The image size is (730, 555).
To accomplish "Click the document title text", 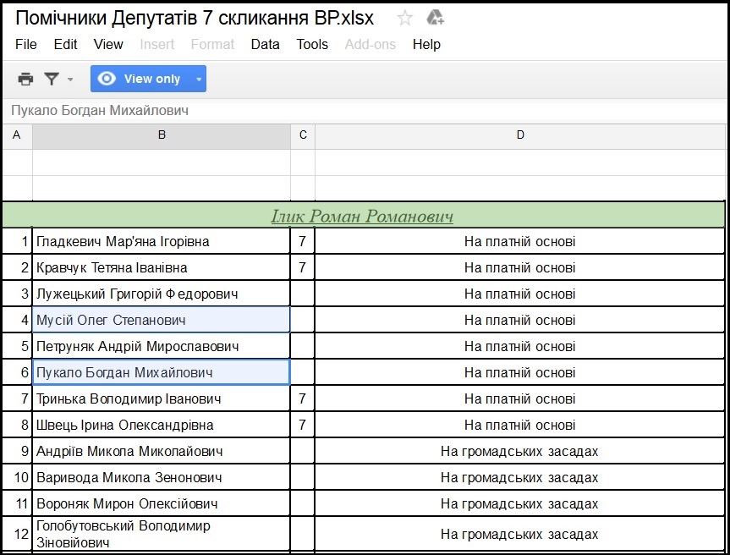I will tap(195, 18).
